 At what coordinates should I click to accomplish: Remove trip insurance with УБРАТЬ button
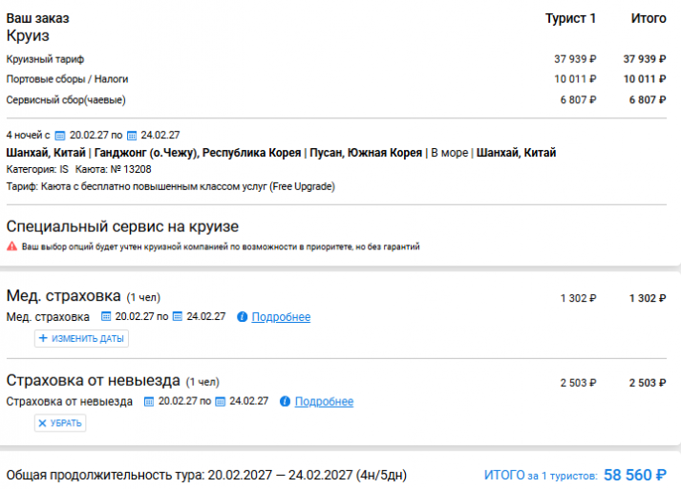pos(60,423)
